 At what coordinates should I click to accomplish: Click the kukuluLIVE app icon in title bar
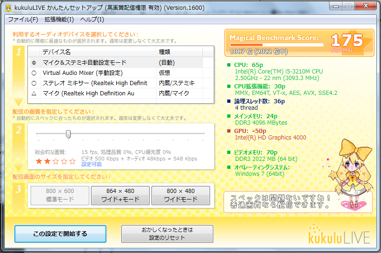point(8,7)
